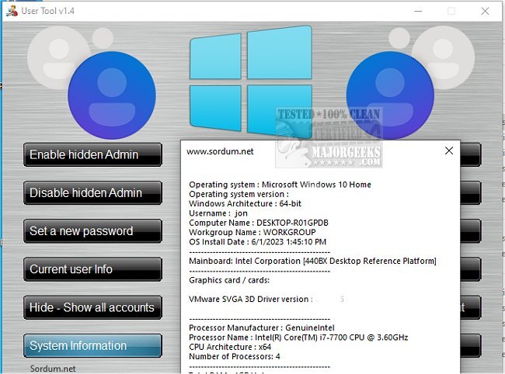The width and height of the screenshot is (505, 374).
Task: Select the Number of Processors: 4 line
Action: click(x=235, y=356)
